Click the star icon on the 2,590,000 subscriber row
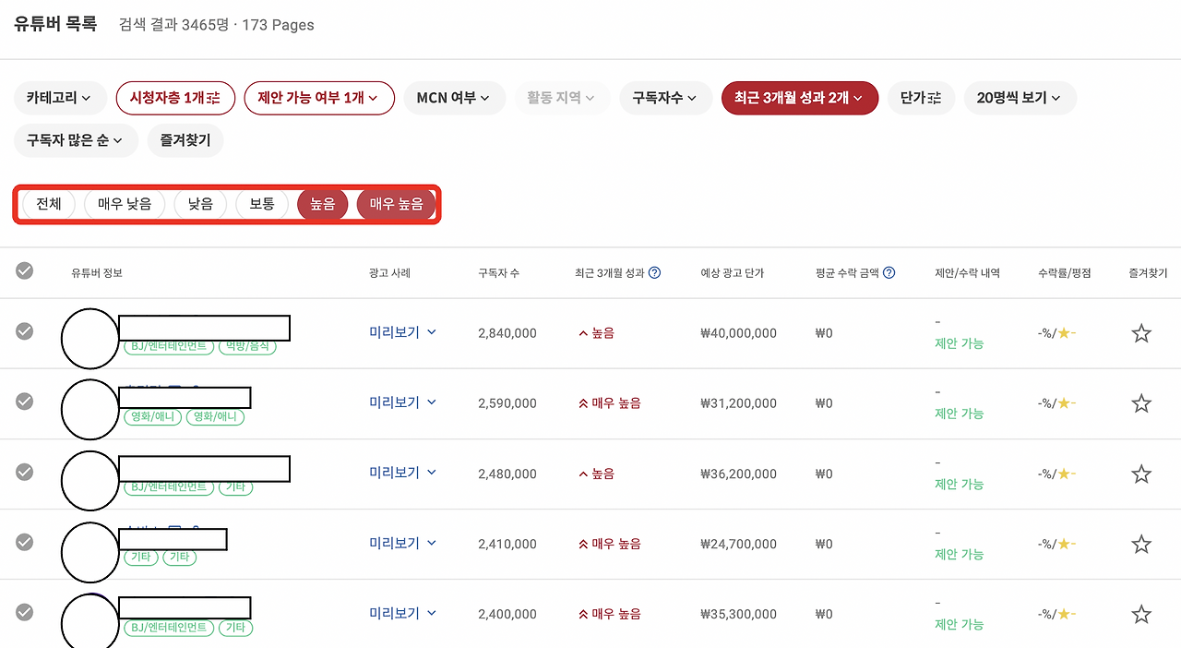This screenshot has height=648, width=1181. [1141, 403]
